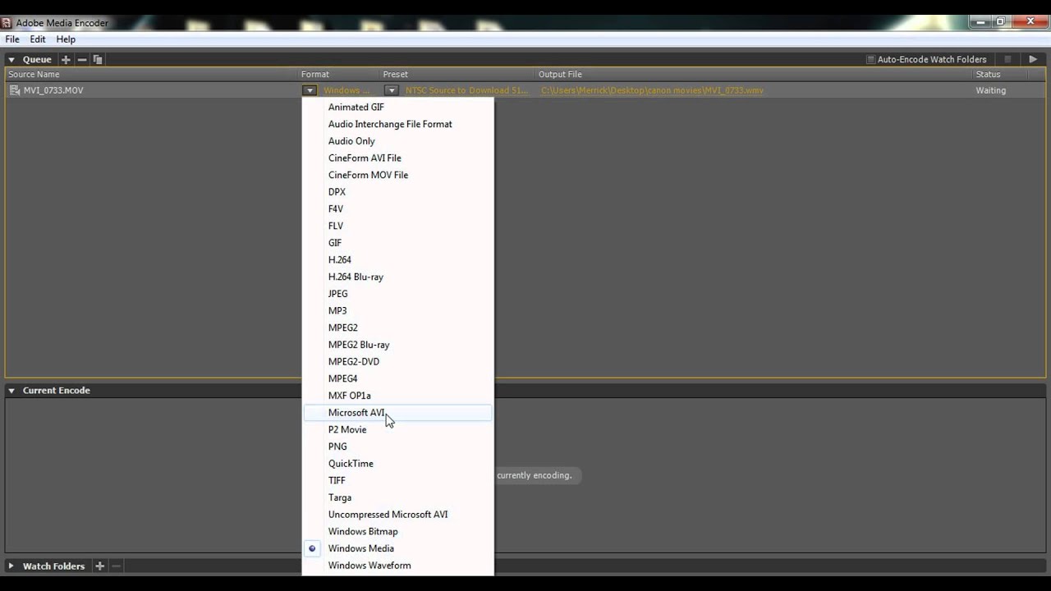1051x591 pixels.
Task: Choose CineForm MOV File format
Action: pyautogui.click(x=398, y=175)
